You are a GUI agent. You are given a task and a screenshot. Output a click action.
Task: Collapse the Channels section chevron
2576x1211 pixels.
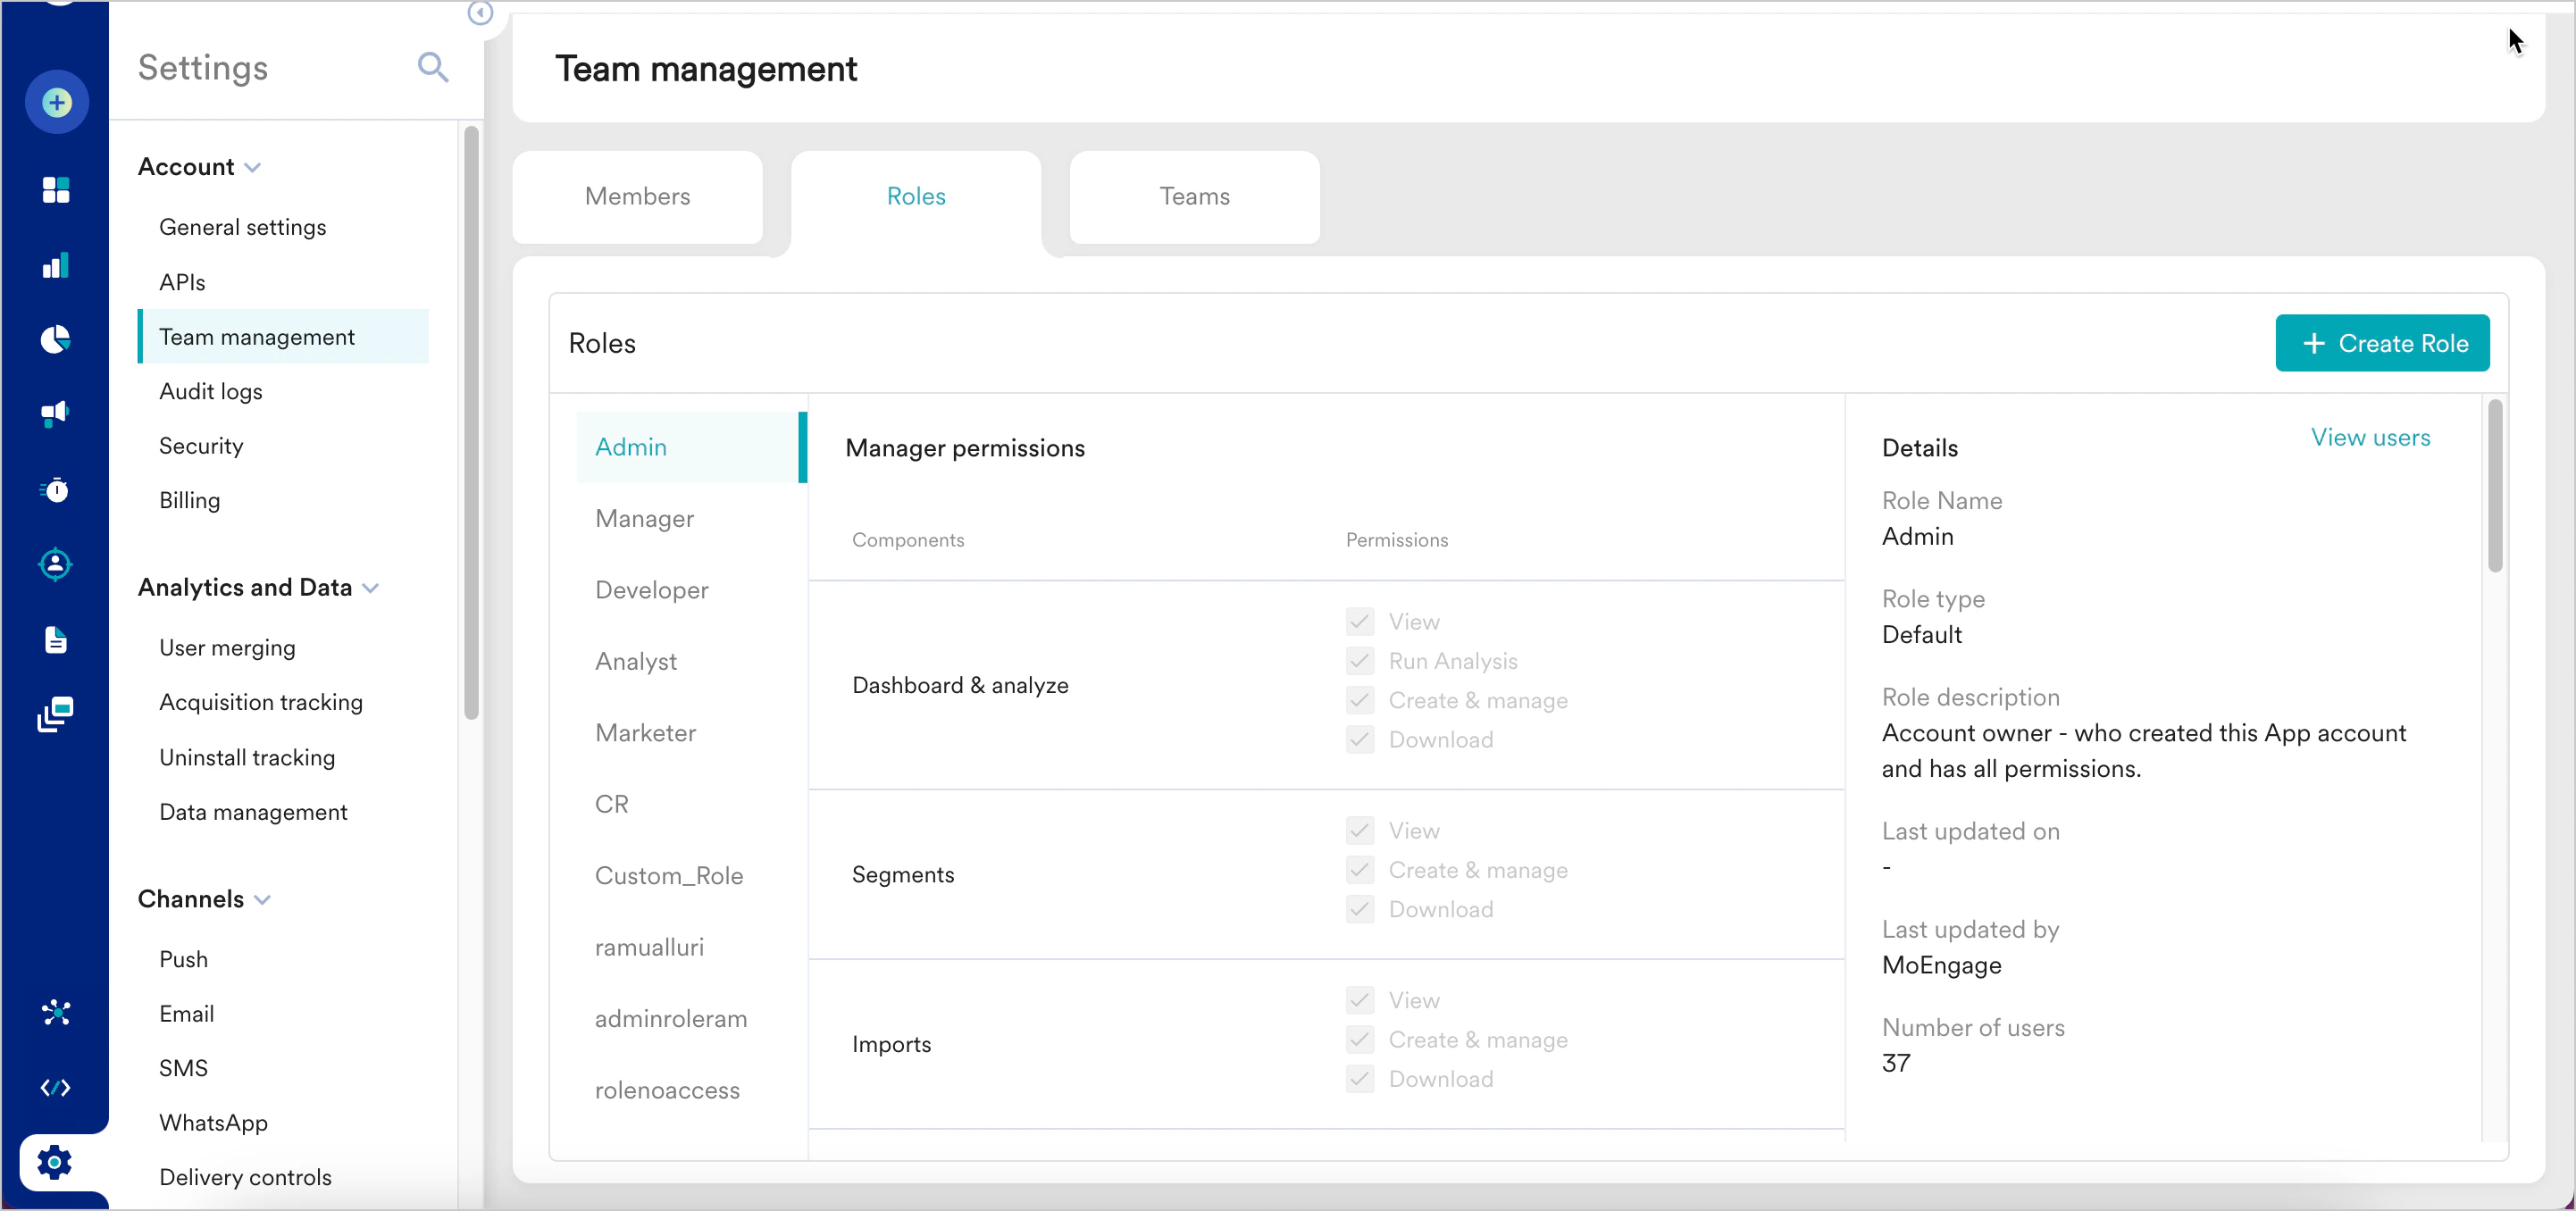tap(263, 900)
